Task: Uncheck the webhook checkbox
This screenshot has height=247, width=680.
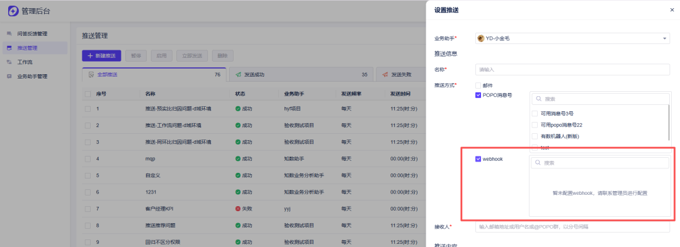Action: point(478,159)
